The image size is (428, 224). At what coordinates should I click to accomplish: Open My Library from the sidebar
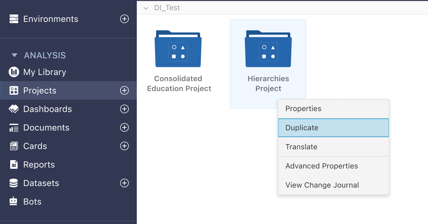44,72
